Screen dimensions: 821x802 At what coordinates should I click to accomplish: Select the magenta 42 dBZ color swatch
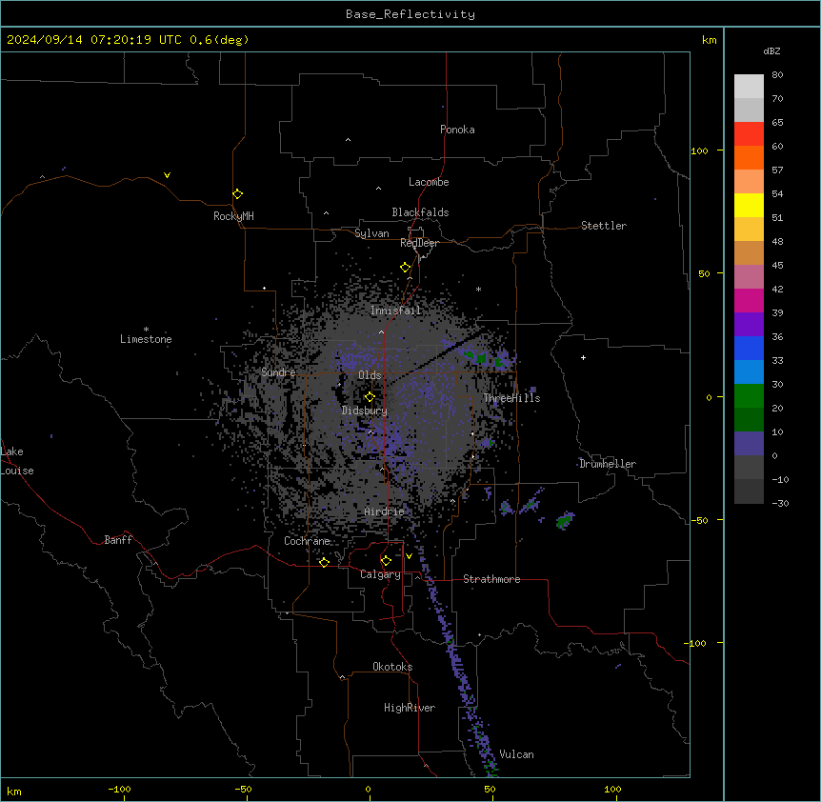pyautogui.click(x=749, y=300)
